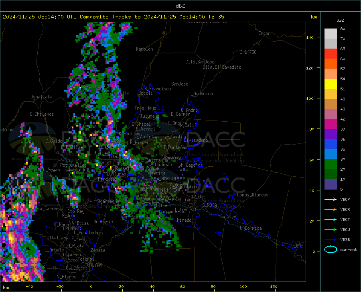This screenshot has height=292, width=361.
Task: Pick the green 20–30 dBZ legend swatch
Action: click(x=331, y=164)
